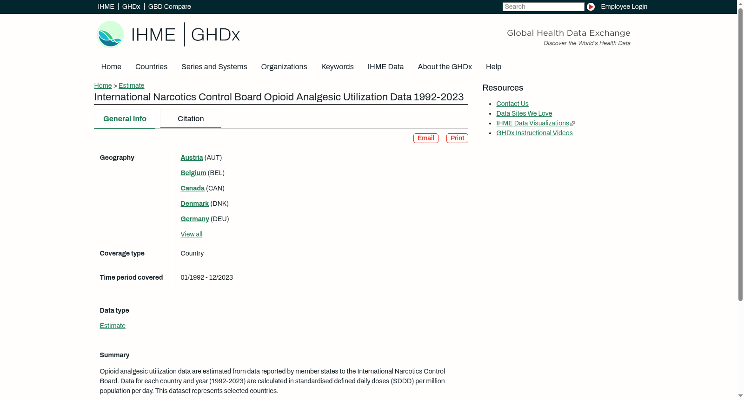The width and height of the screenshot is (744, 400).
Task: Expand geography list with View all
Action: 192,234
